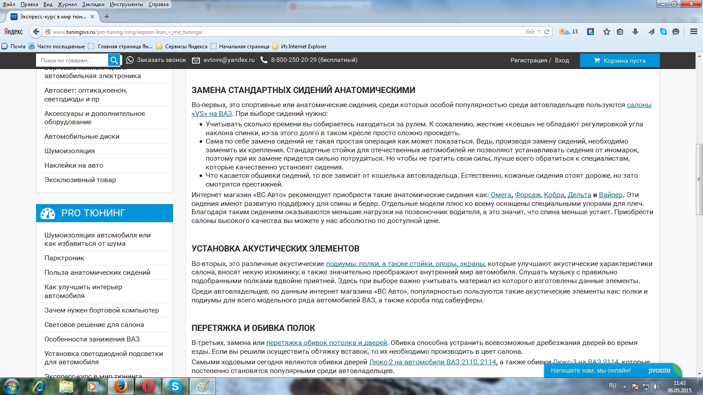Screen dimensions: 703x395
Task: Click Skype toolbar extension icon
Action: (663, 32)
